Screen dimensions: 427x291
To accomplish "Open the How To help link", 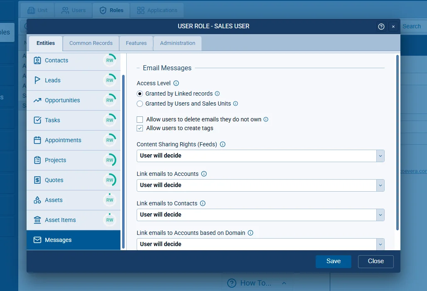I will pos(256,283).
